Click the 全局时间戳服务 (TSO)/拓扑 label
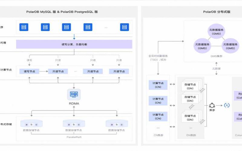The height and width of the screenshot is (151, 242). click(x=158, y=58)
